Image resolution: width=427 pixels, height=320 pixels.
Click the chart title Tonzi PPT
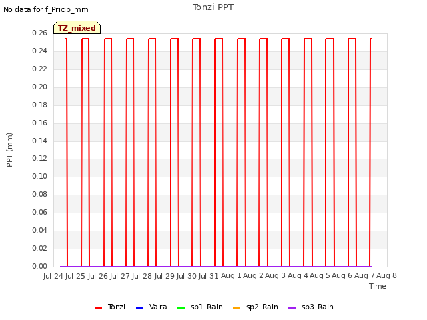213,7
